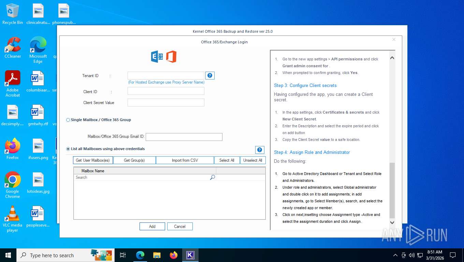This screenshot has width=464, height=262.
Task: Click Get Group(s) button
Action: click(x=134, y=160)
